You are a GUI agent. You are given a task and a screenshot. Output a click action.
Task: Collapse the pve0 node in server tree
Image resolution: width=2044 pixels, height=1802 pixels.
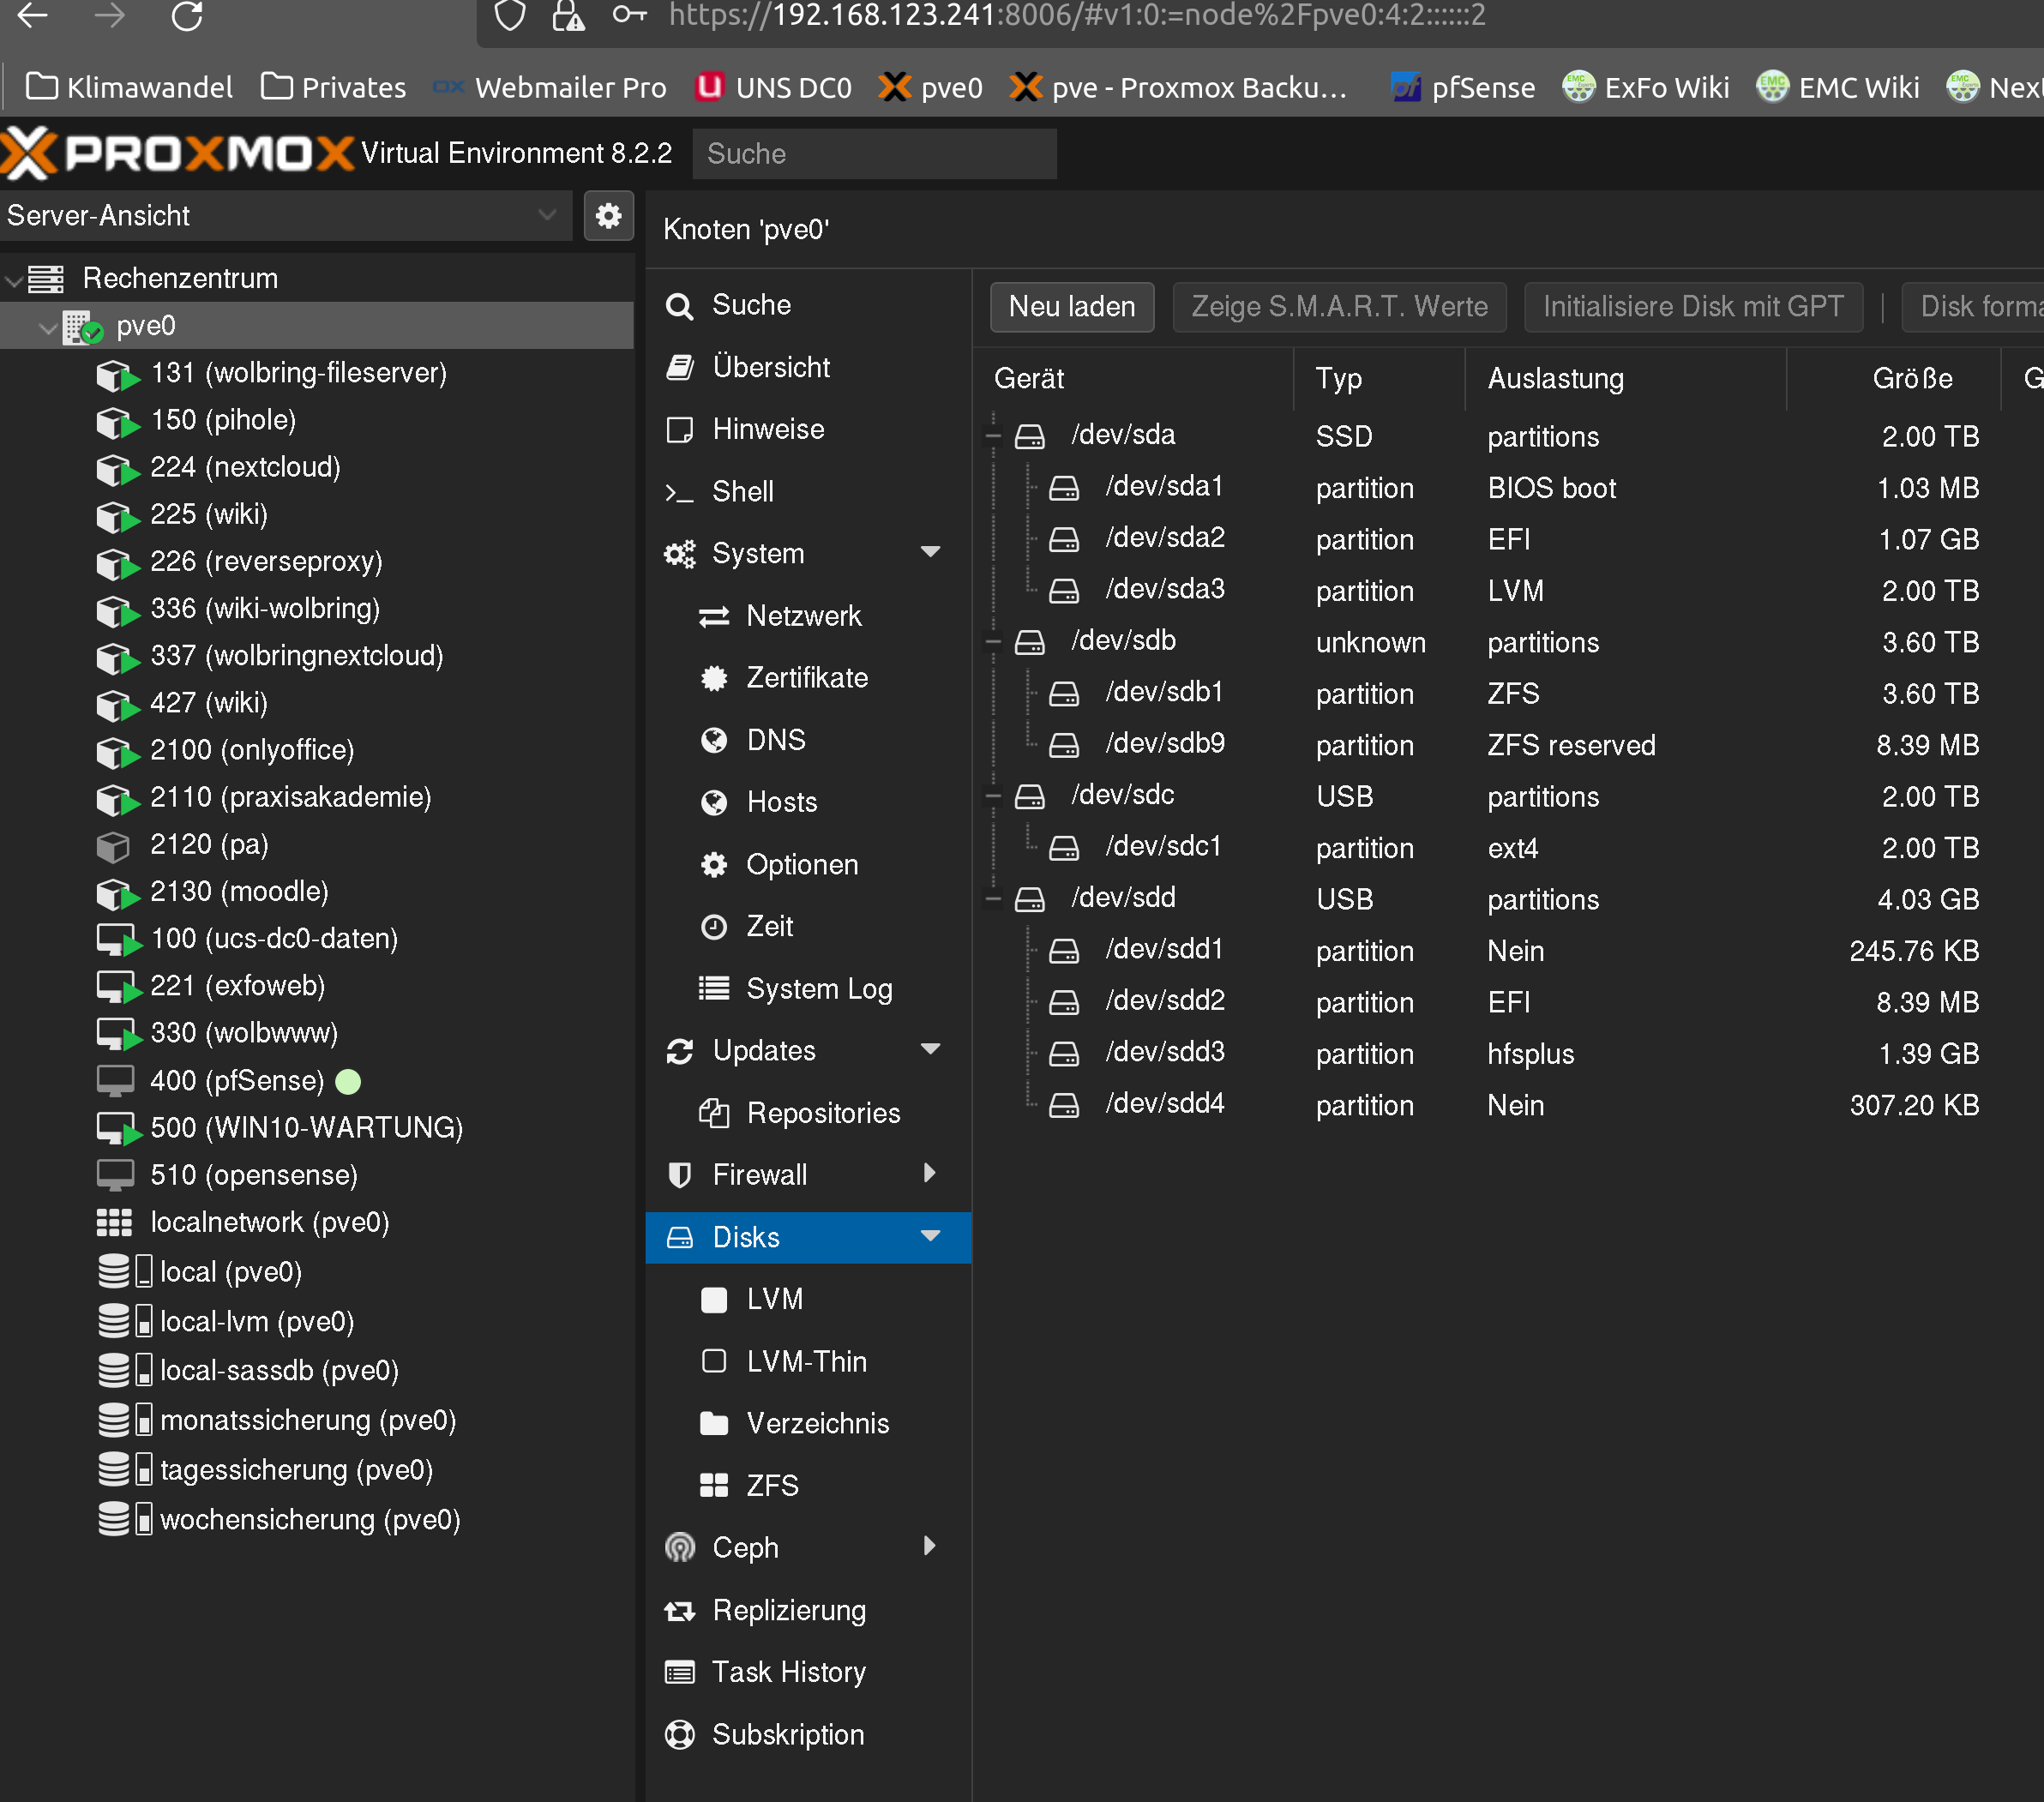click(47, 326)
